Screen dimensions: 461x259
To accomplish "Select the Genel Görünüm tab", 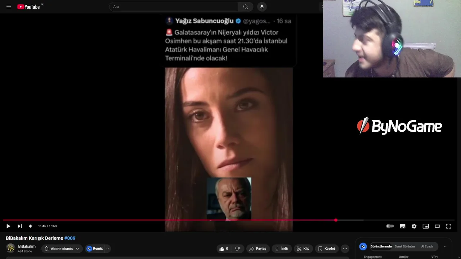I will tap(405, 246).
